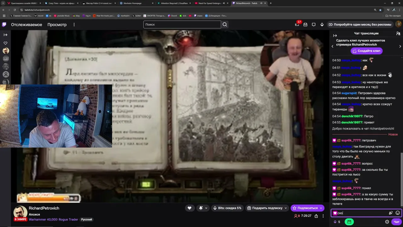Image resolution: width=403 pixels, height=227 pixels.
Task: Click the picture-in-picture webcam video overlay
Action: point(56,116)
